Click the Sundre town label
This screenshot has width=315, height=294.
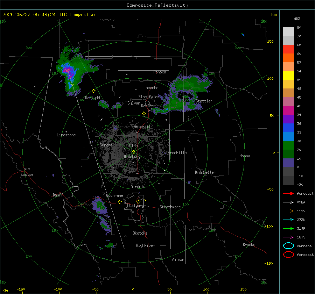[x=106, y=145]
